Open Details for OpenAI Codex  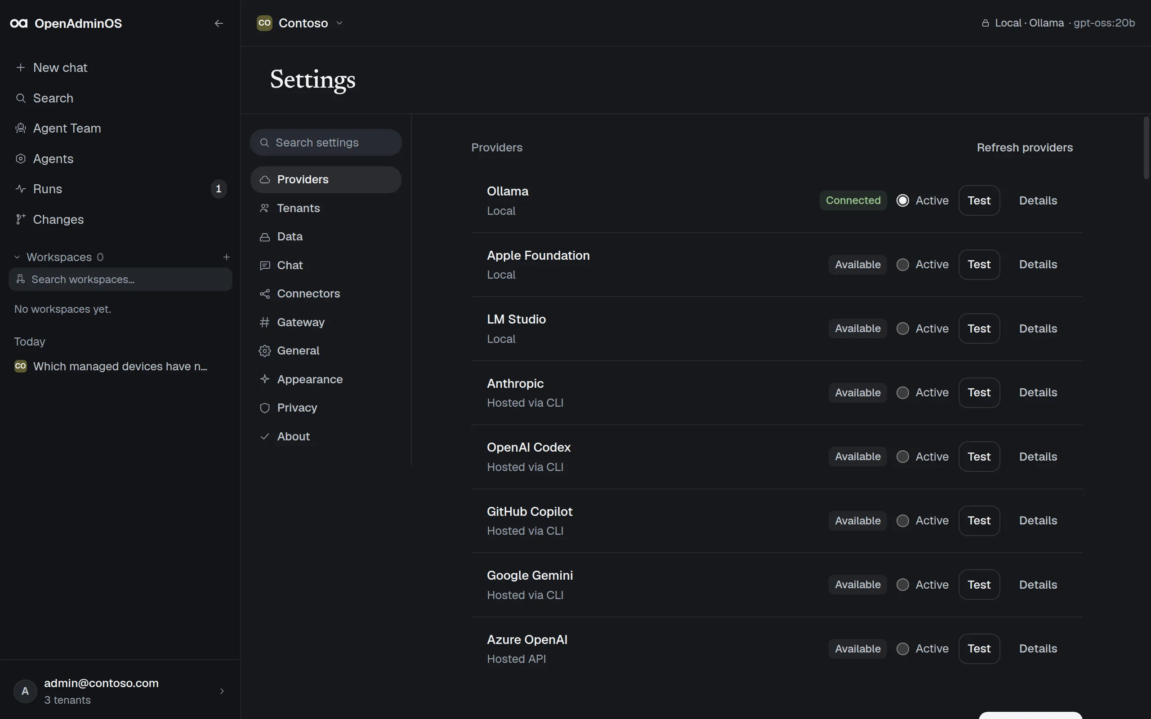(1038, 457)
